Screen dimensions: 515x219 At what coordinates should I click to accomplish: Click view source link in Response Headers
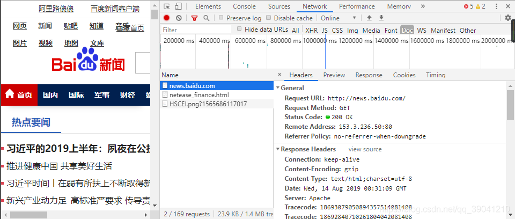pyautogui.click(x=365, y=149)
